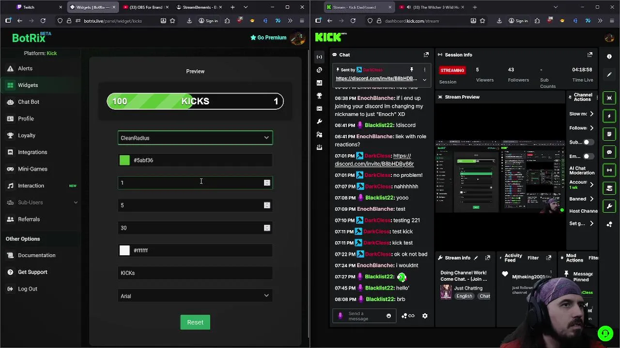Click the green Reset button
Image resolution: width=620 pixels, height=348 pixels.
click(195, 322)
